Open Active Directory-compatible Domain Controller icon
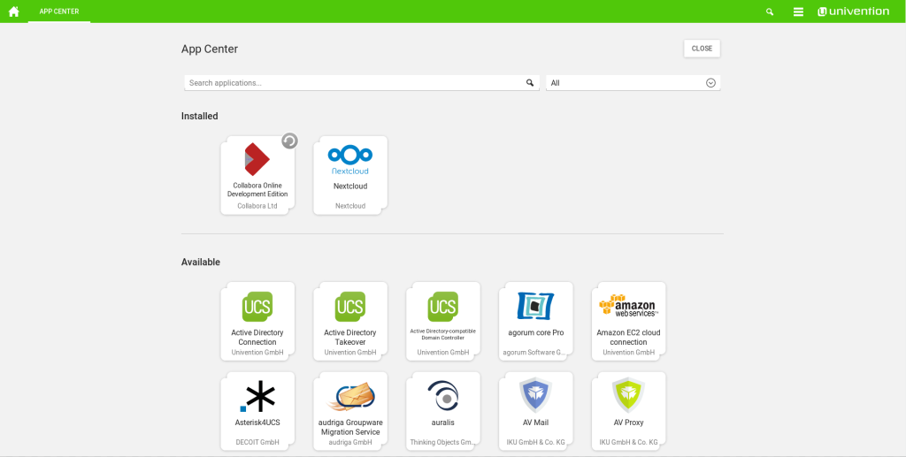Image resolution: width=906 pixels, height=457 pixels. click(443, 307)
